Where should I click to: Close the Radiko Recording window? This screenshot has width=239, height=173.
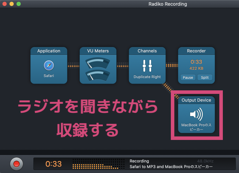[x=5, y=4]
